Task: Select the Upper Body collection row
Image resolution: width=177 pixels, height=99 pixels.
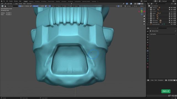Action: pyautogui.click(x=162, y=21)
